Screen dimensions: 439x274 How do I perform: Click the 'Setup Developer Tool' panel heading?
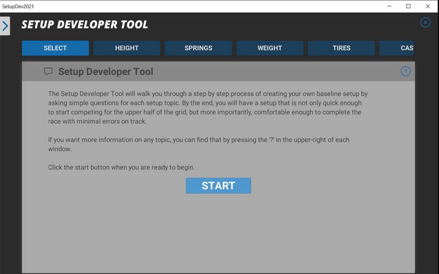(105, 72)
